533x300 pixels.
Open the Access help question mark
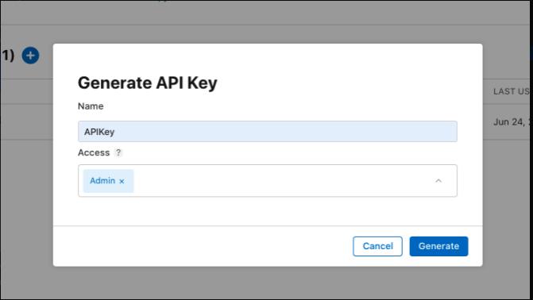118,152
